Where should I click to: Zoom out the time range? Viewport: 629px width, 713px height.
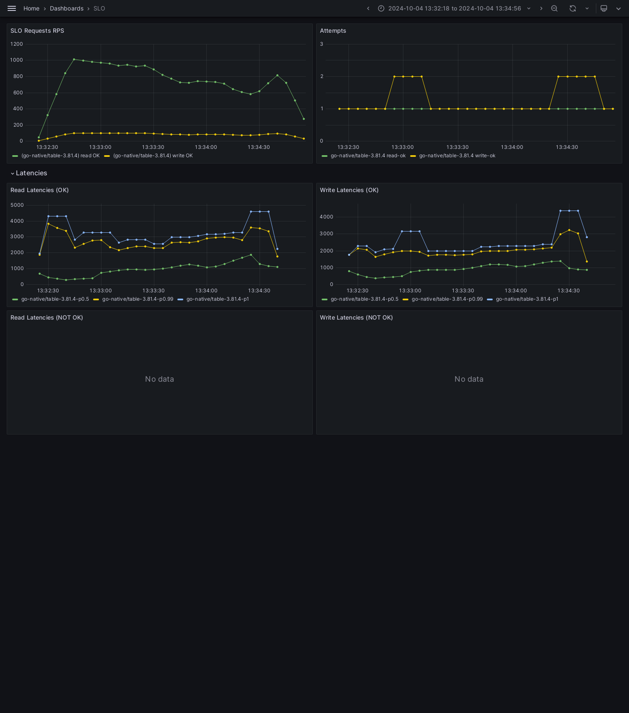click(x=554, y=8)
